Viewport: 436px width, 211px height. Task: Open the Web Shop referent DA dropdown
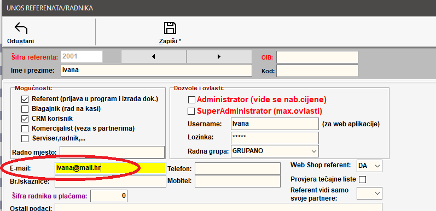[377, 166]
